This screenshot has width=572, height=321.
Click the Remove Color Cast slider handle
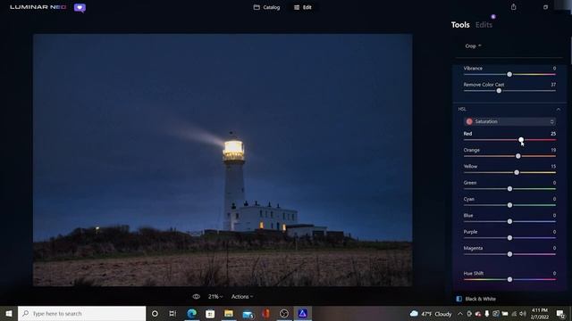coord(499,91)
